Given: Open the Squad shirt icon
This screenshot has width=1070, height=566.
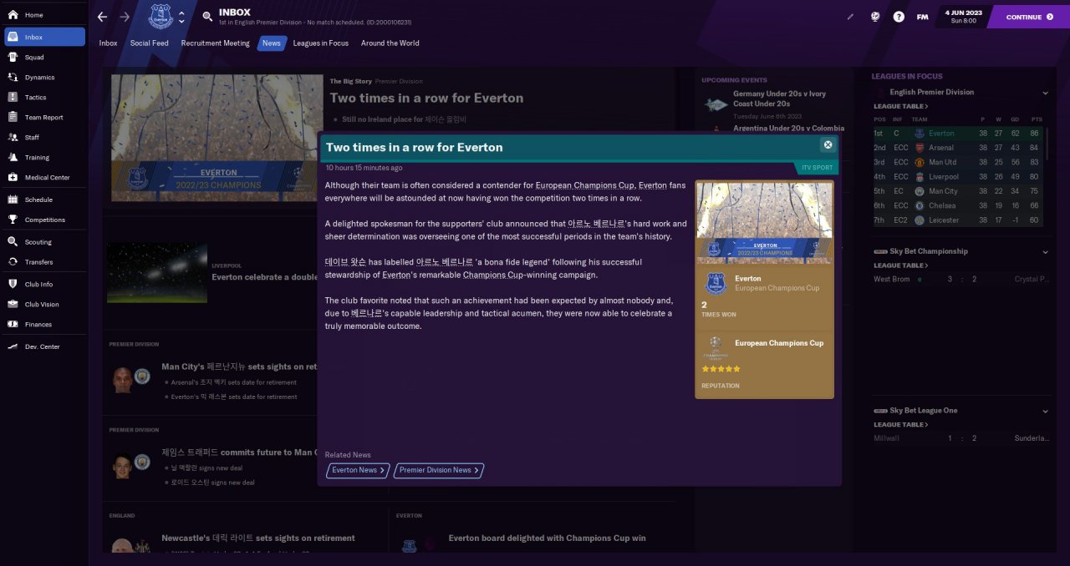Looking at the screenshot, I should (x=13, y=58).
